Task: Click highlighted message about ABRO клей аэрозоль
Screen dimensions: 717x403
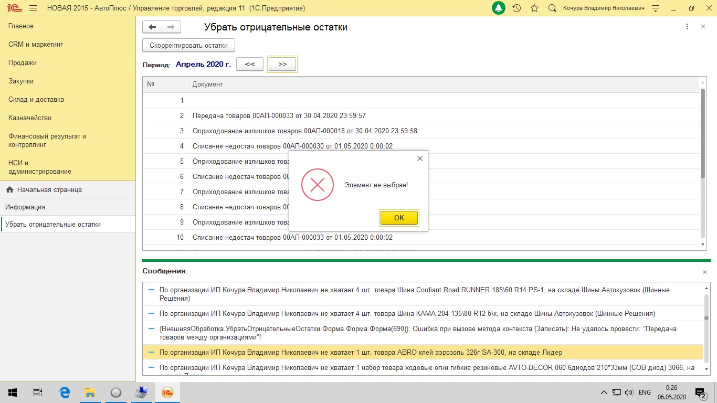Action: click(x=423, y=353)
